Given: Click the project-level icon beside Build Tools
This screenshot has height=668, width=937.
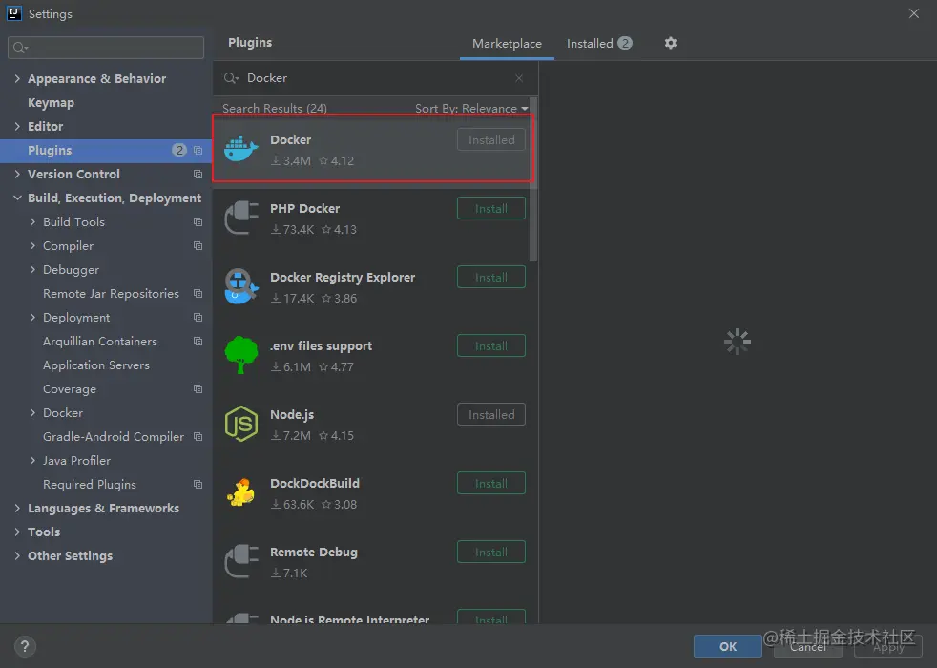Looking at the screenshot, I should coord(198,222).
